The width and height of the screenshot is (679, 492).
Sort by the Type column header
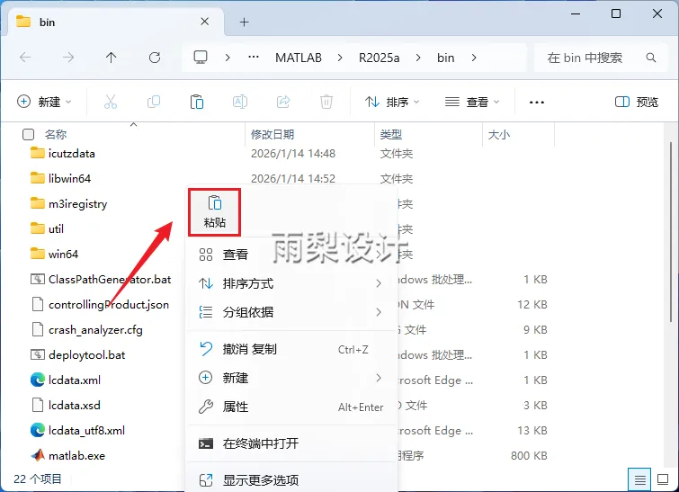point(391,135)
